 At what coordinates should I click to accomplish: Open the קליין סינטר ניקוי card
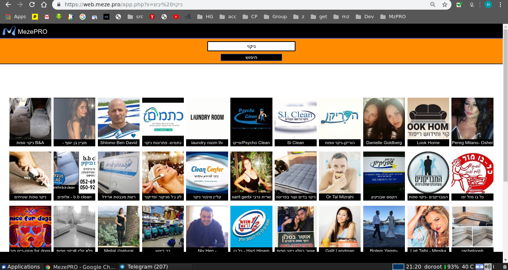(207, 176)
